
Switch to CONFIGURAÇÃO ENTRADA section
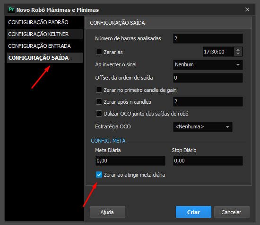coord(44,46)
